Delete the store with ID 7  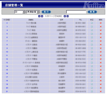(x=101, y=41)
